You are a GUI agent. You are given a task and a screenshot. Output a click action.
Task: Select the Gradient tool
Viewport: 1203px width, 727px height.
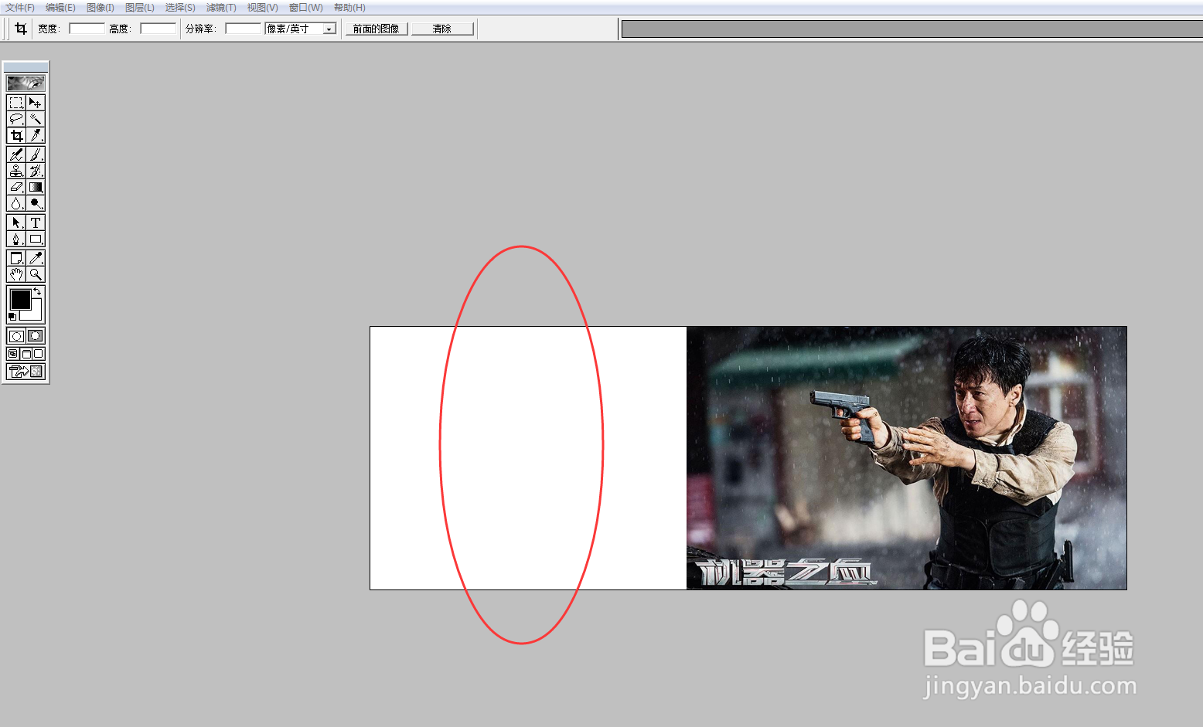(36, 187)
